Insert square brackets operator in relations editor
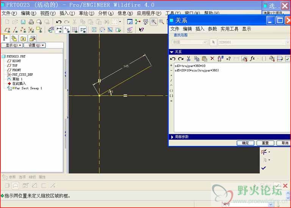The image size is (291, 208). [171, 96]
